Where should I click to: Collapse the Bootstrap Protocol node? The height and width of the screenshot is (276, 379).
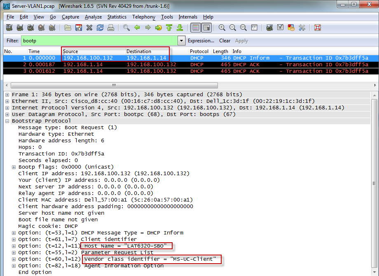(7, 121)
